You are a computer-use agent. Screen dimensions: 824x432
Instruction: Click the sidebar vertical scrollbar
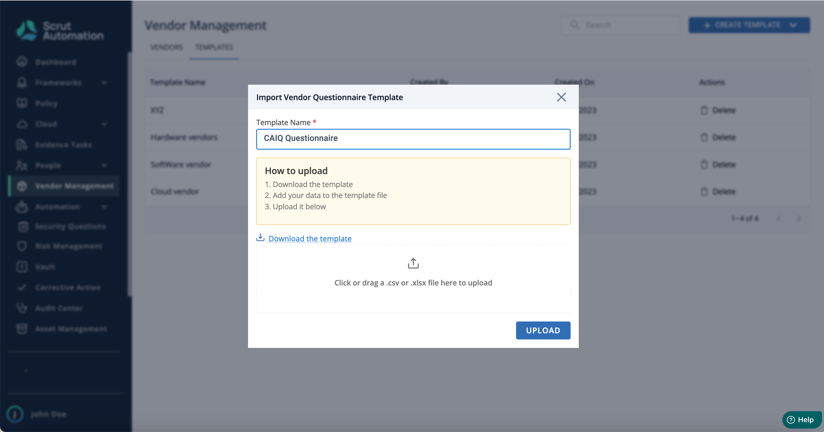coord(130,174)
